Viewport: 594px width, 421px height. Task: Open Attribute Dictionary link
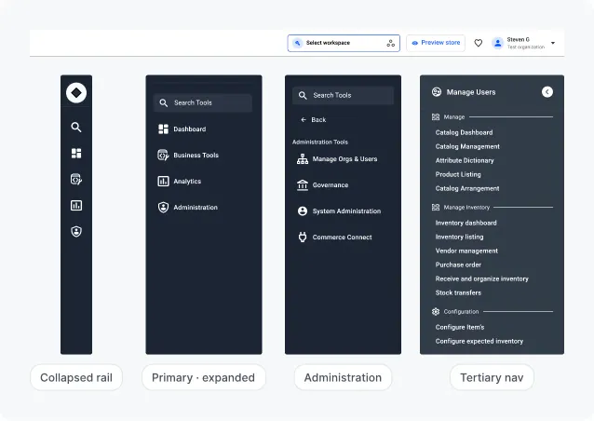pyautogui.click(x=465, y=161)
